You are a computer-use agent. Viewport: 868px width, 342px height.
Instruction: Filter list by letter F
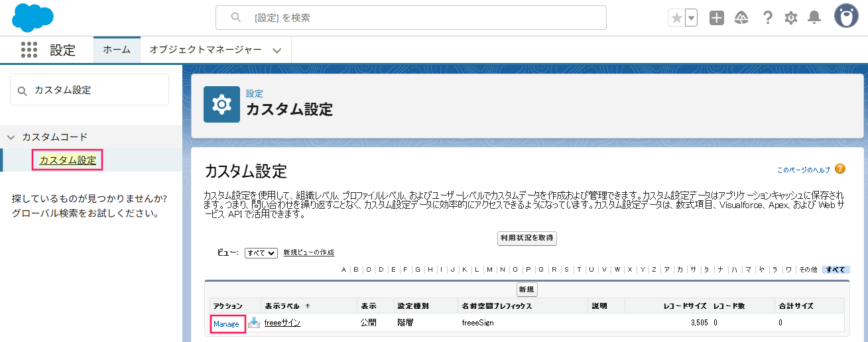[x=406, y=270]
